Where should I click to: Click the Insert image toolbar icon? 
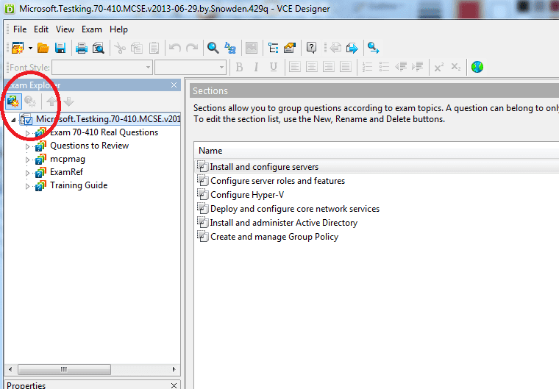252,48
